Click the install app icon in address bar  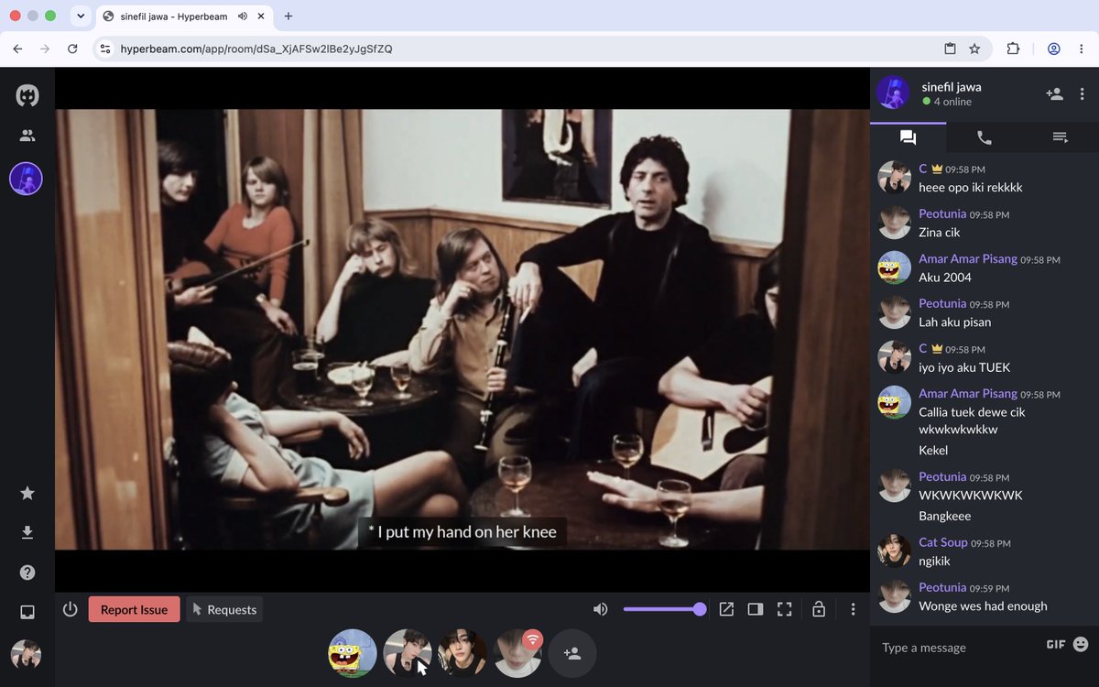950,49
